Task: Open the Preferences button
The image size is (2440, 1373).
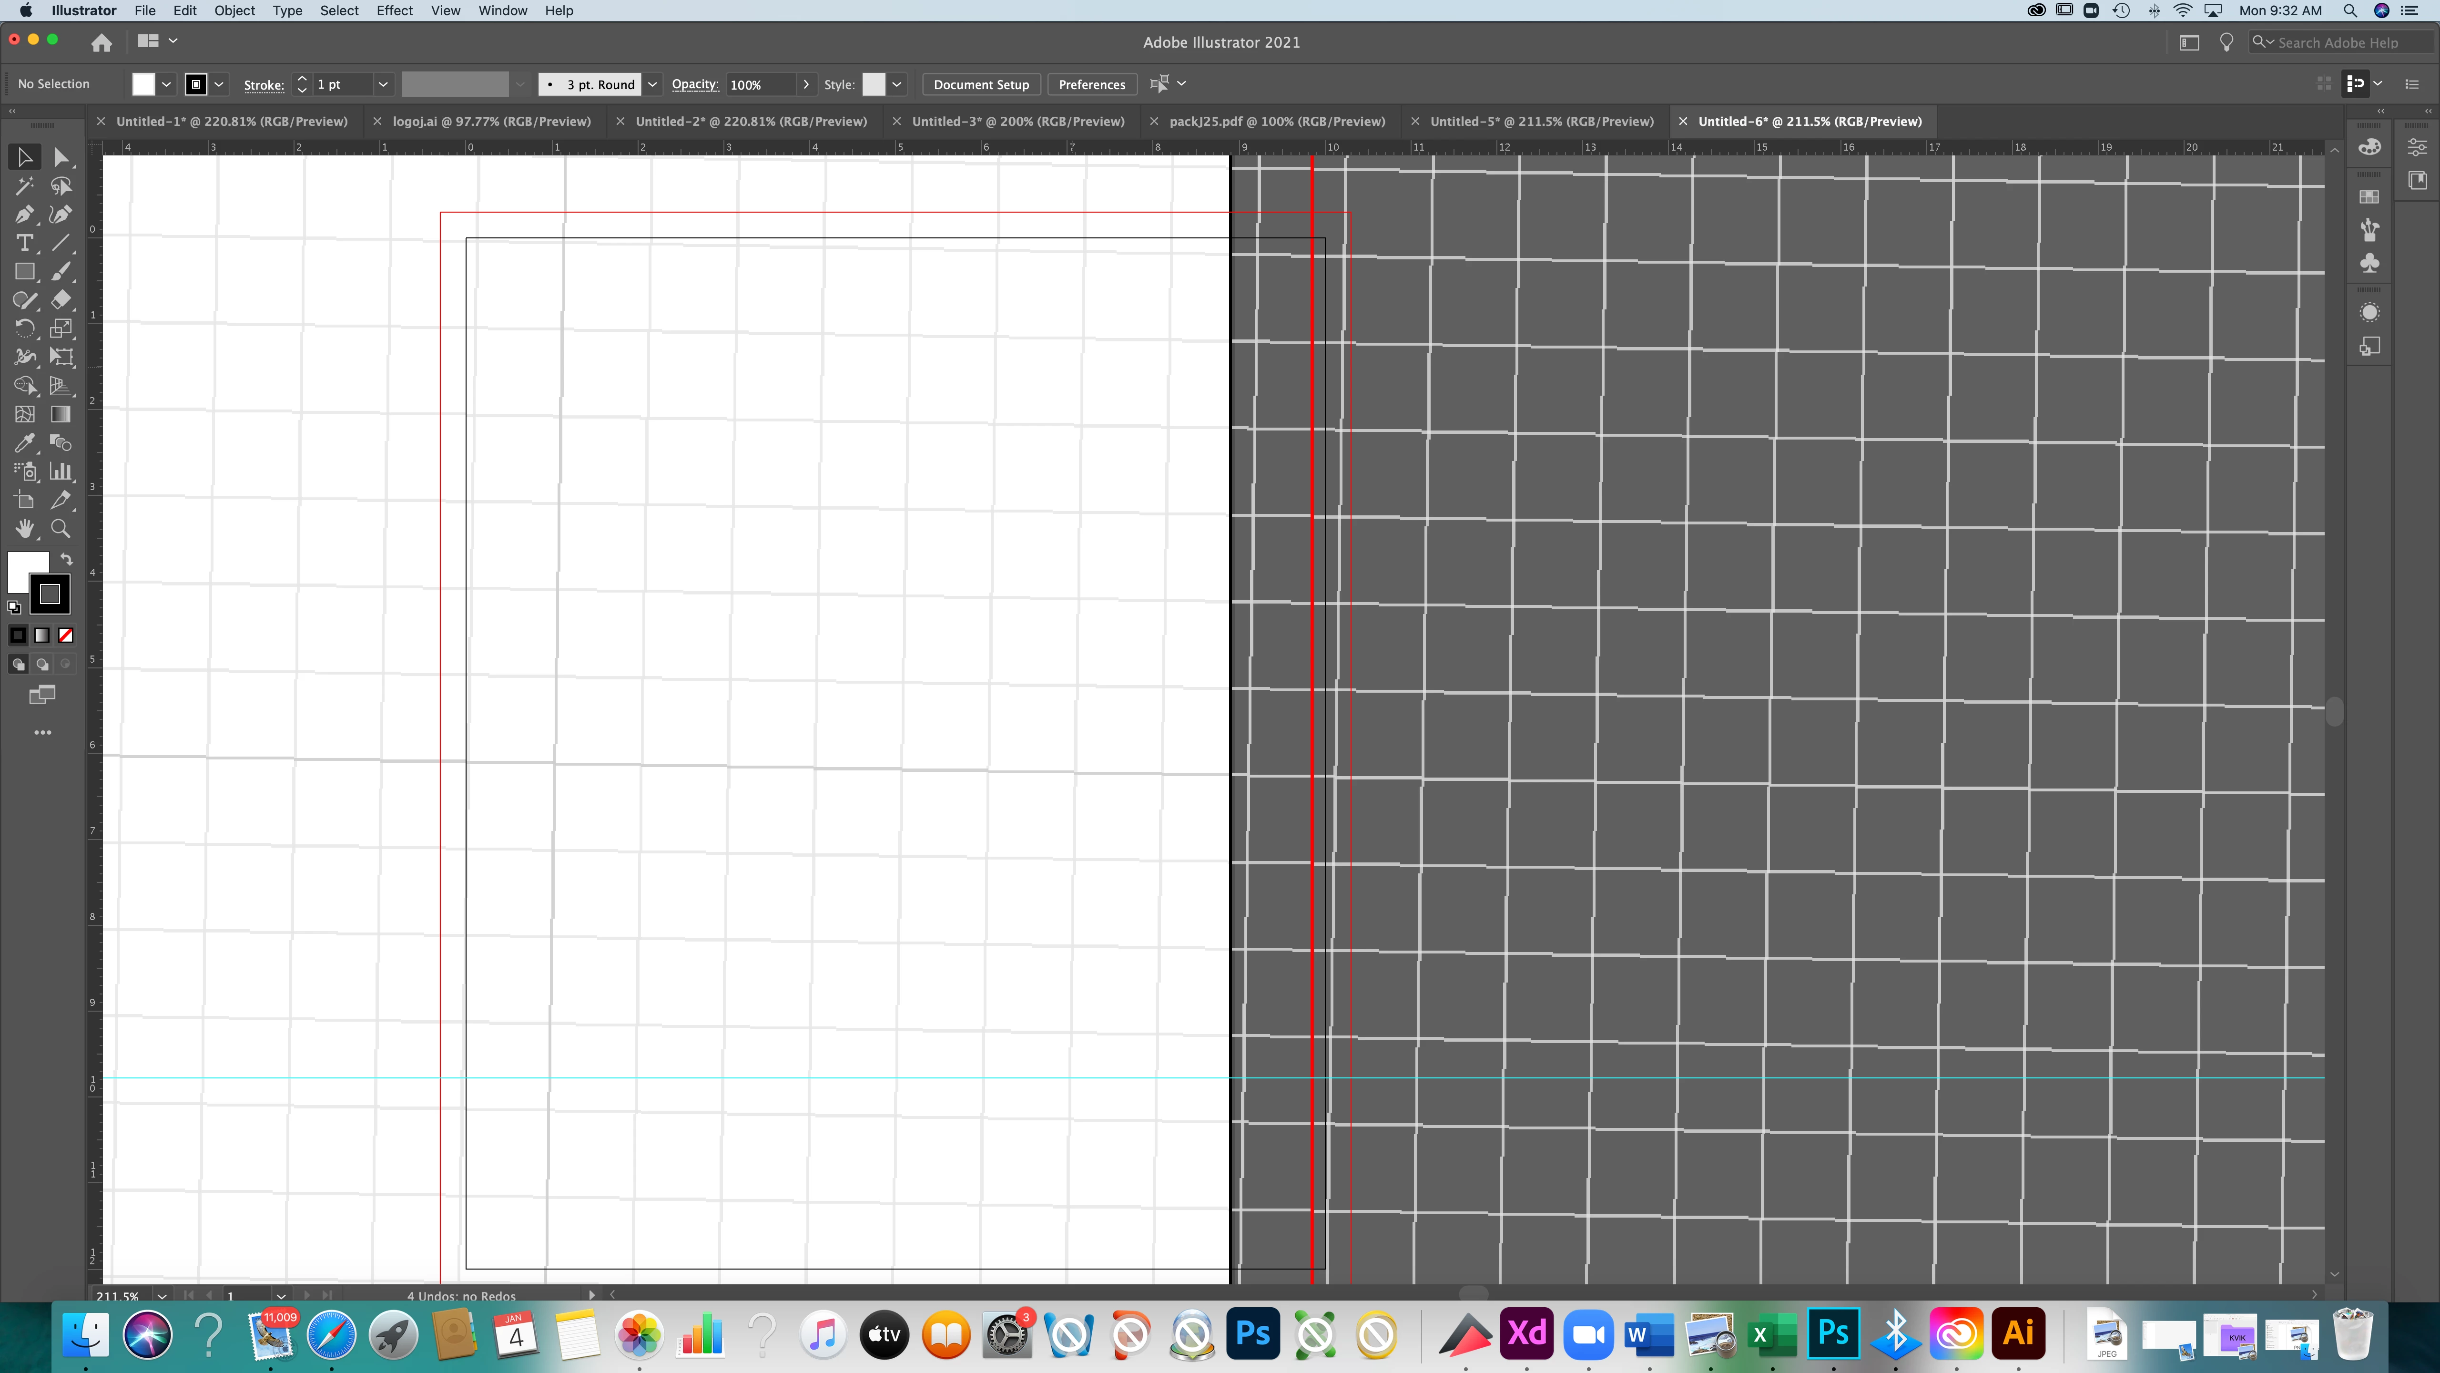Action: (1091, 84)
